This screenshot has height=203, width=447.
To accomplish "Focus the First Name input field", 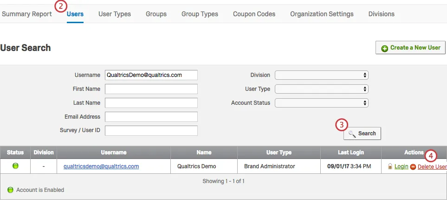I will coord(151,89).
